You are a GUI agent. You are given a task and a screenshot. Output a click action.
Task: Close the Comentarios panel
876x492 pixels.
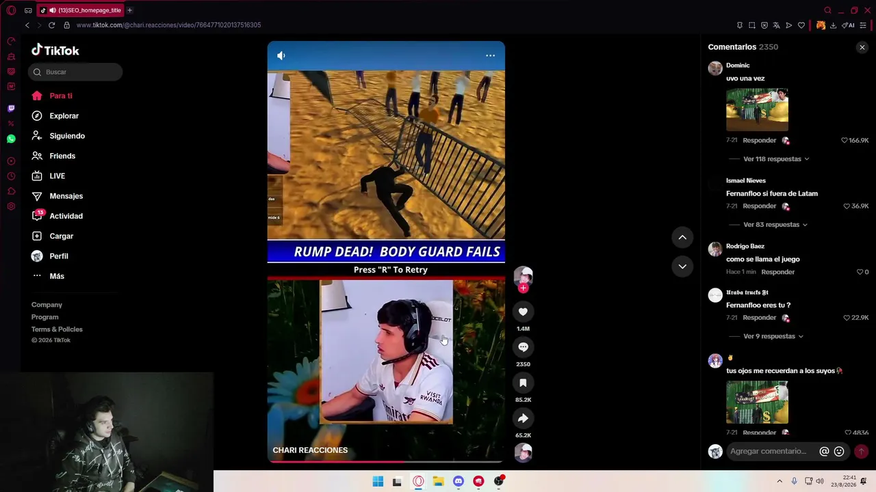point(862,47)
